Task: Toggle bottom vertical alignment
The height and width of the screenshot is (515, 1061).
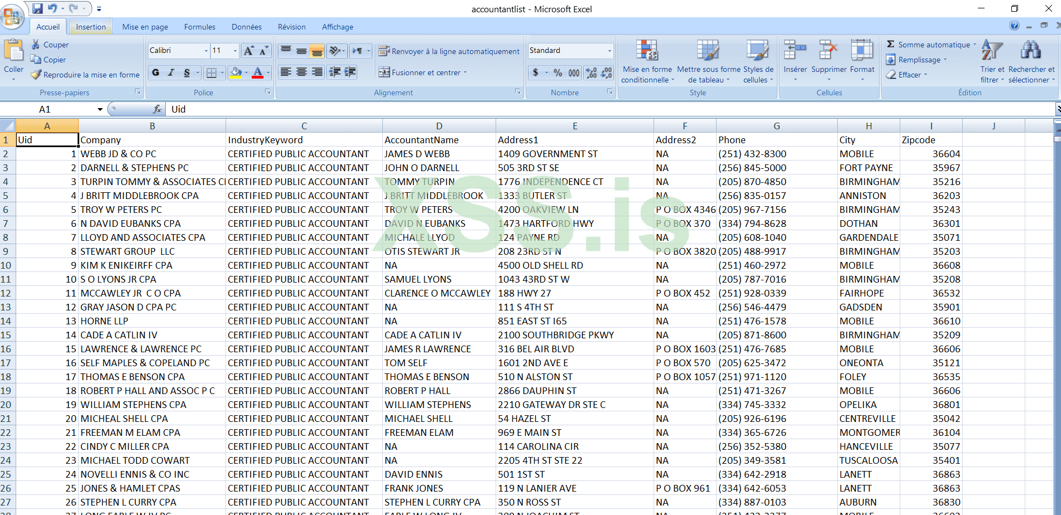Action: tap(317, 51)
